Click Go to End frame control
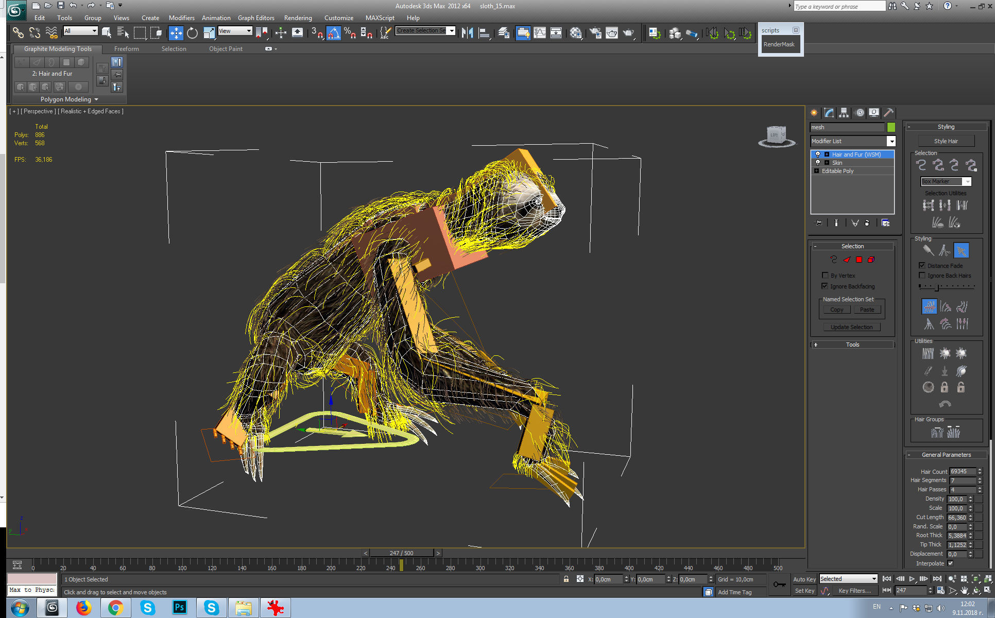This screenshot has width=995, height=618. click(x=937, y=579)
